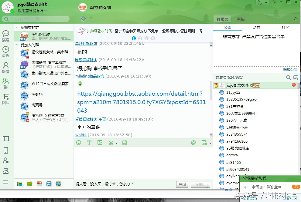Switch to the 动态 tab
The width and height of the screenshot is (301, 202).
coord(256,27)
